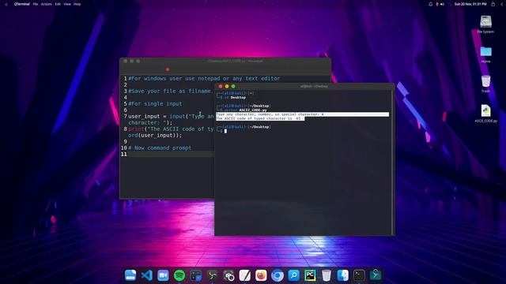Open the terminal icon in the dock
Screen dimensions: 506x284
[359, 275]
